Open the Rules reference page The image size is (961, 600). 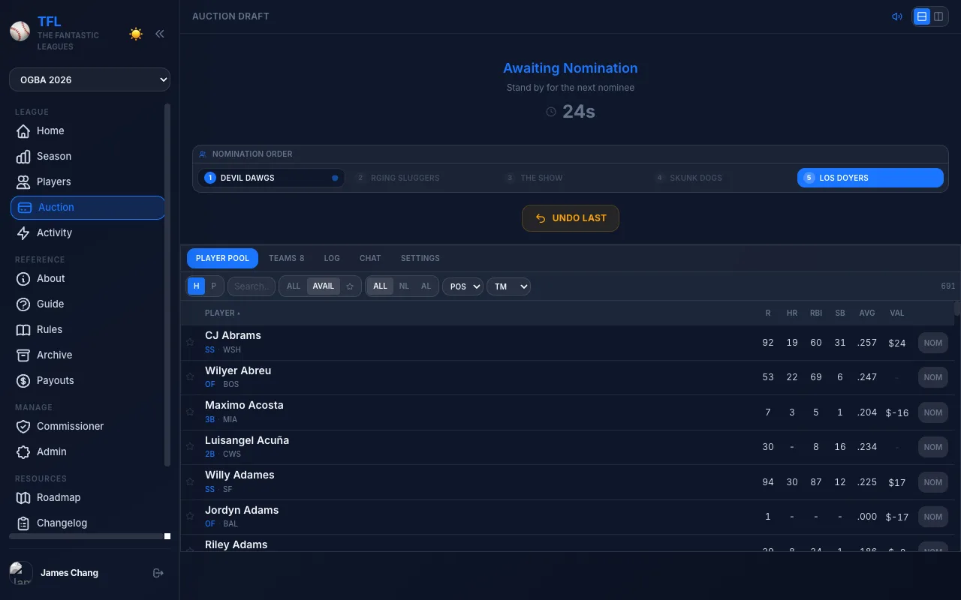click(50, 329)
